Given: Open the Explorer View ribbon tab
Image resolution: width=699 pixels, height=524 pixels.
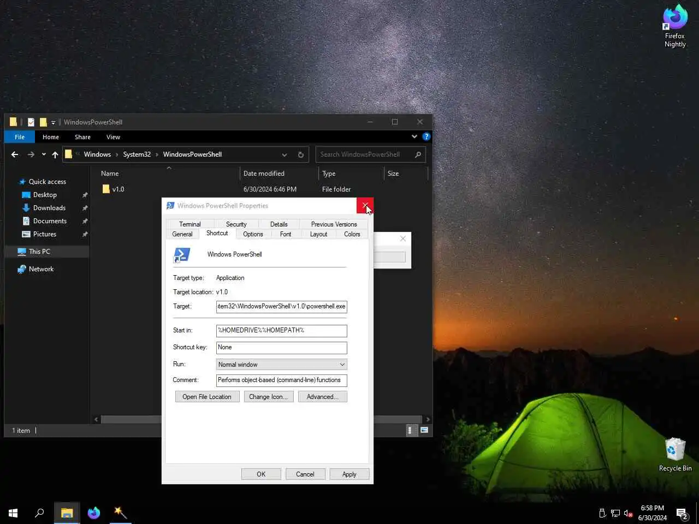Looking at the screenshot, I should point(113,137).
